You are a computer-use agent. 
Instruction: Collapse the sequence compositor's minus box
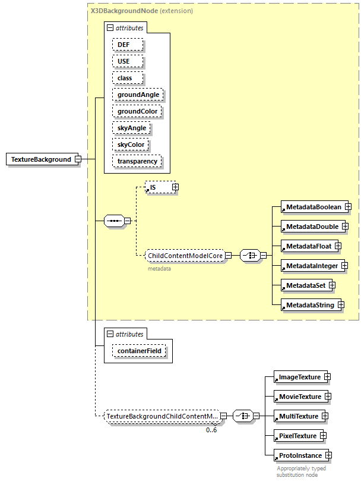(128, 221)
